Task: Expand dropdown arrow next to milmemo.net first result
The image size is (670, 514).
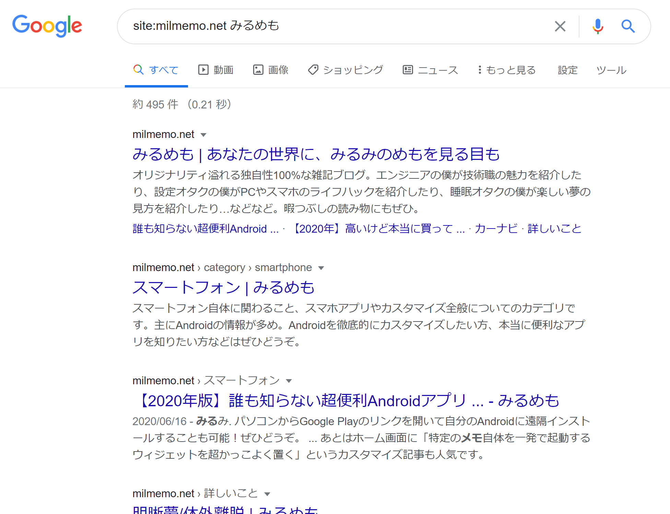Action: (x=203, y=135)
